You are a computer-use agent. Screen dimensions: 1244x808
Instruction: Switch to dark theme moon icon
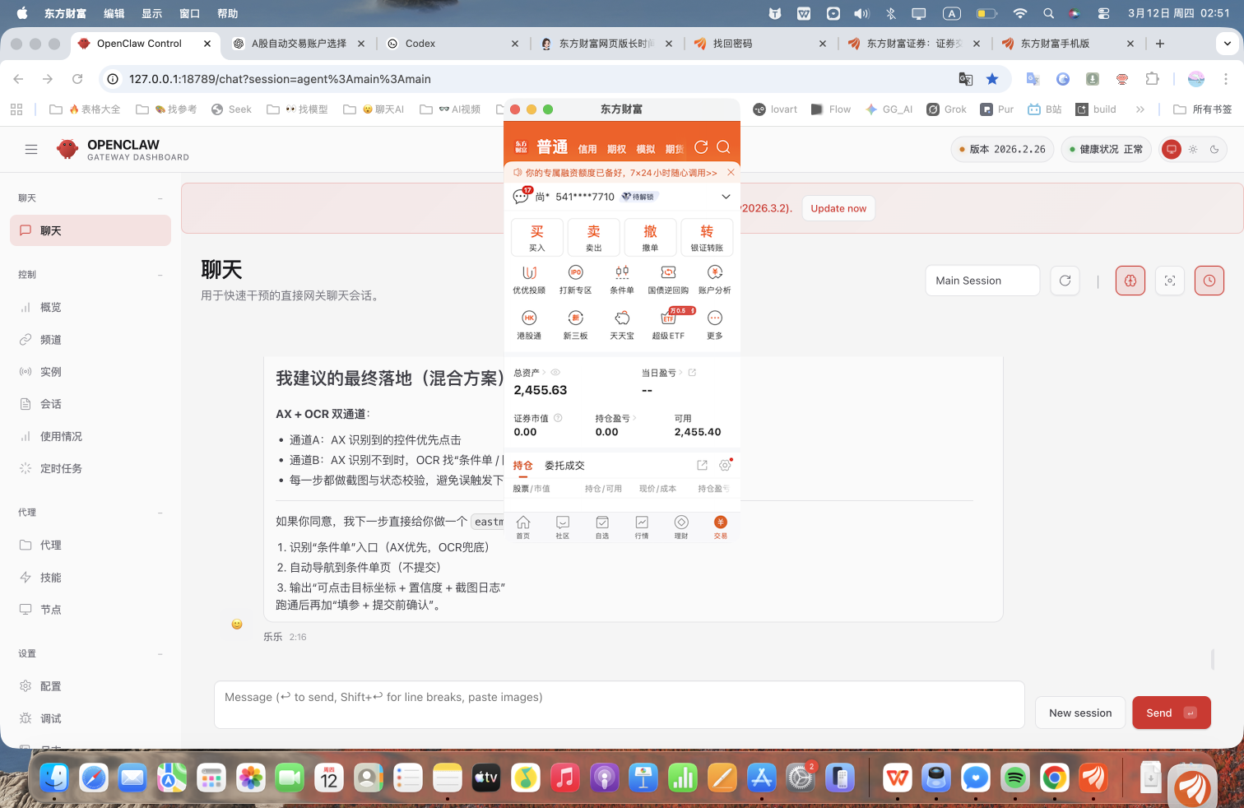(1214, 150)
